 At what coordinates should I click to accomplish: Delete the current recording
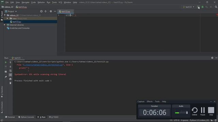click(x=194, y=111)
